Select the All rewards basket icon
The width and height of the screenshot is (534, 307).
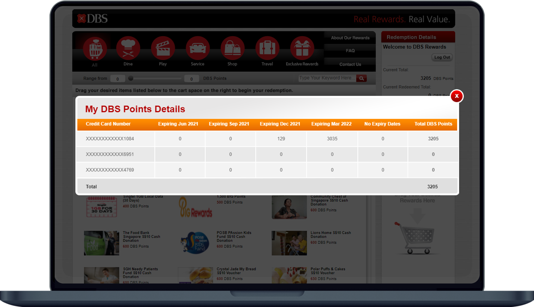click(95, 49)
